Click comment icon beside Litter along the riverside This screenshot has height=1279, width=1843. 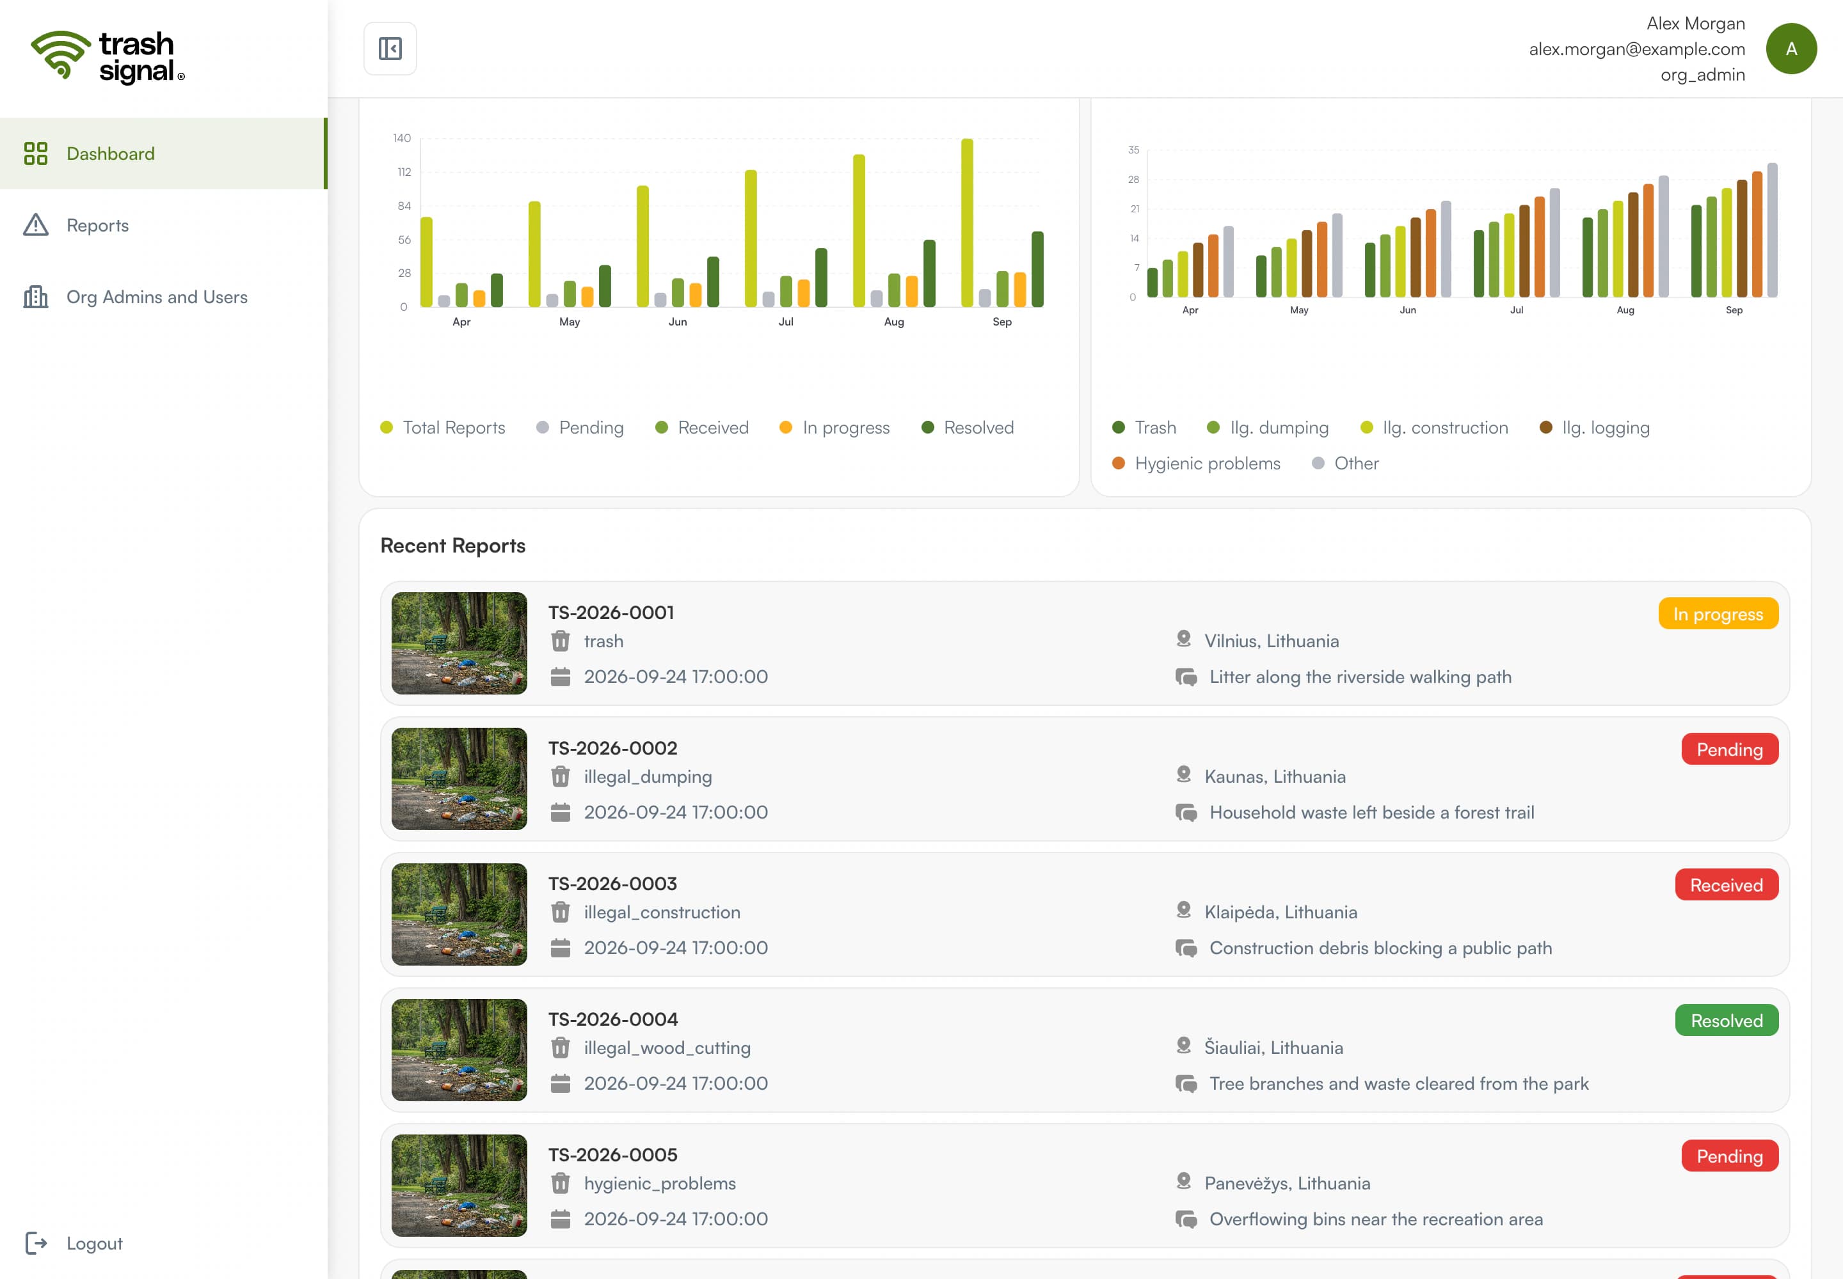pyautogui.click(x=1185, y=677)
